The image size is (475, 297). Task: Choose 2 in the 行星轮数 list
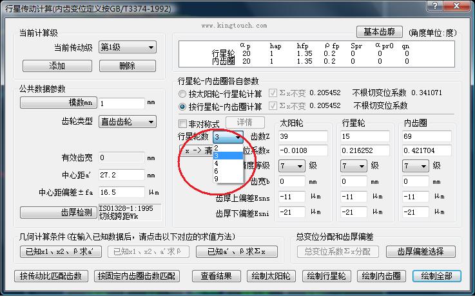coord(228,148)
